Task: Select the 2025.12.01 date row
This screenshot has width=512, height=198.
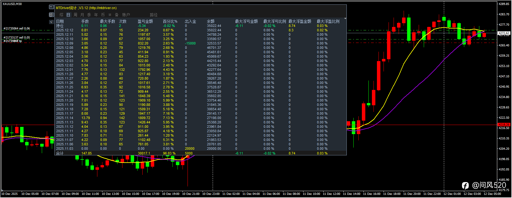Action: pos(201,70)
